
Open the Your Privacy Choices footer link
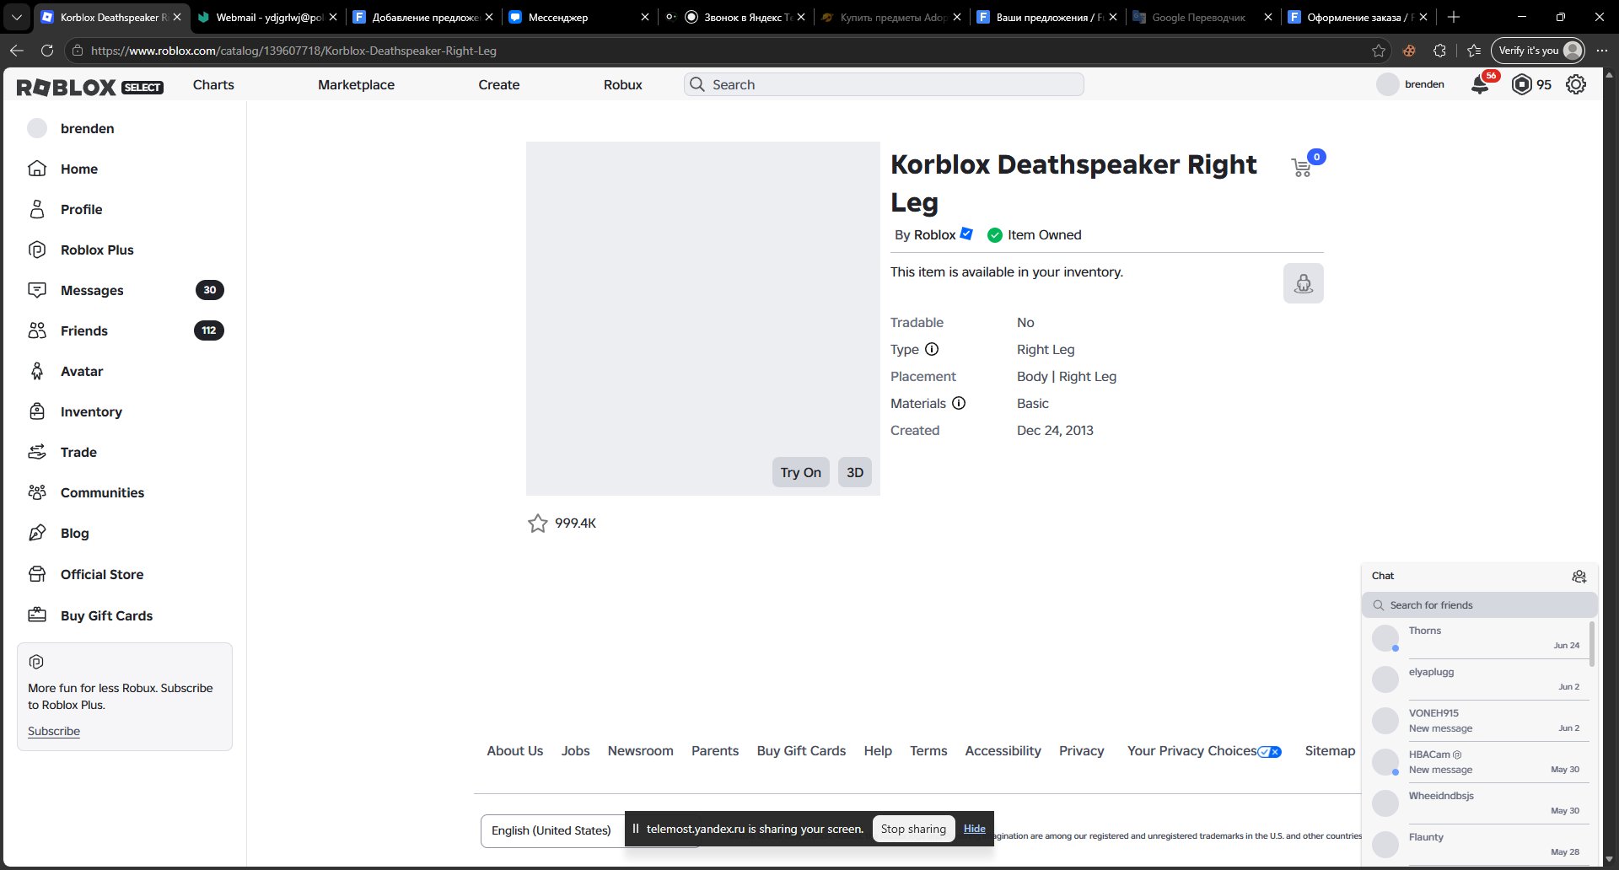click(1204, 751)
